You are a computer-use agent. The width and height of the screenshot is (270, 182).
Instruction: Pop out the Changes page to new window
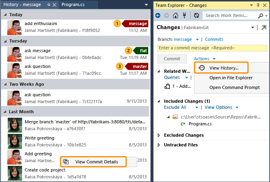click(x=264, y=28)
